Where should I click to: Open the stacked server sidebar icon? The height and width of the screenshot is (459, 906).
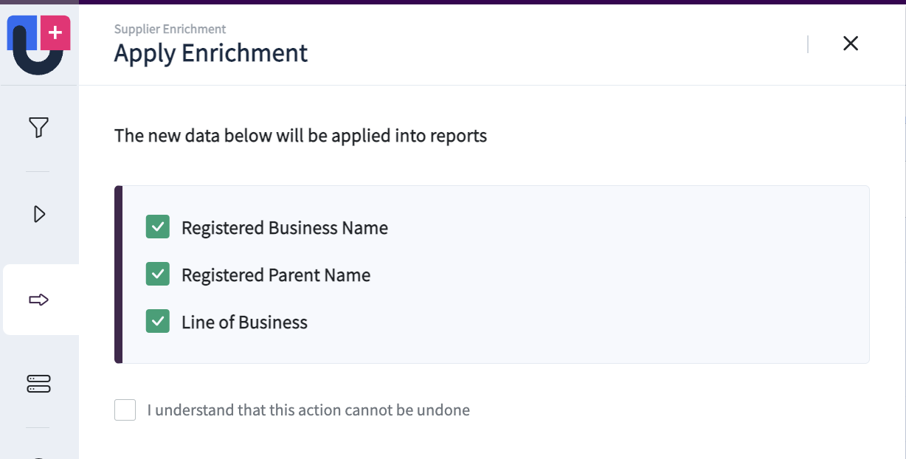click(x=38, y=384)
